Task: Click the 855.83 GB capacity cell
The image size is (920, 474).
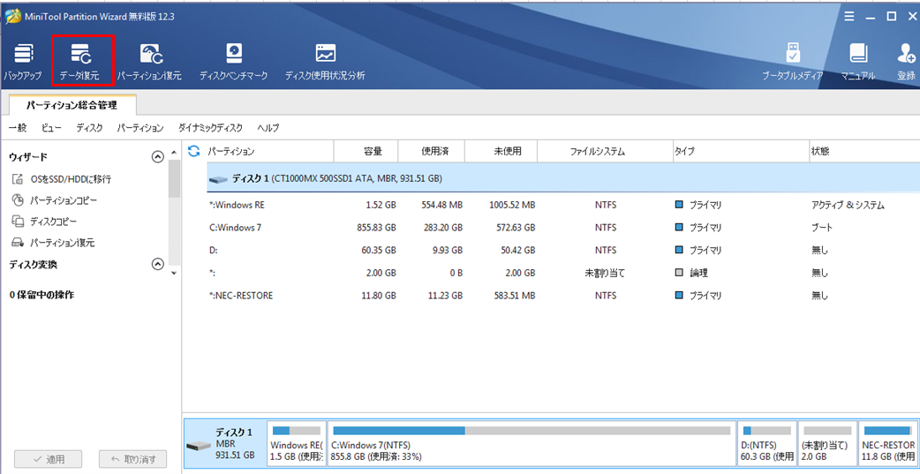Action: point(376,227)
